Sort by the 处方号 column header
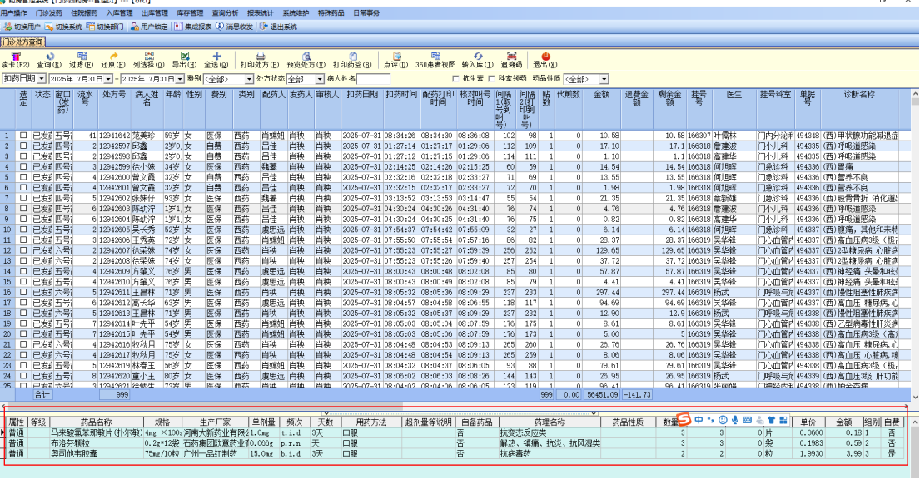 114,109
